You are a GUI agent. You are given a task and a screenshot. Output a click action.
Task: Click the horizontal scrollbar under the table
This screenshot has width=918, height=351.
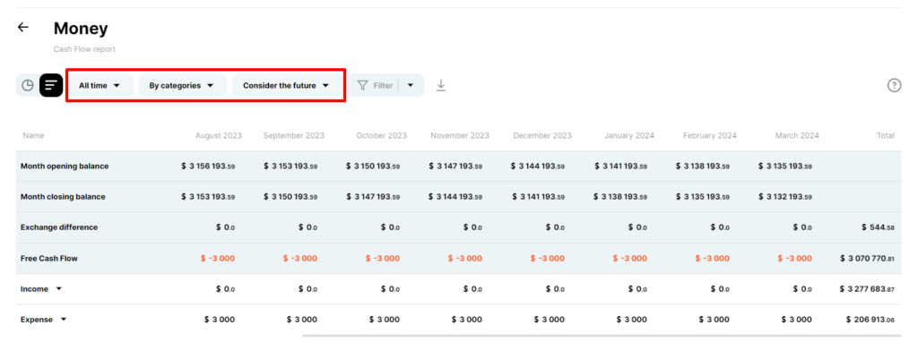[602, 336]
